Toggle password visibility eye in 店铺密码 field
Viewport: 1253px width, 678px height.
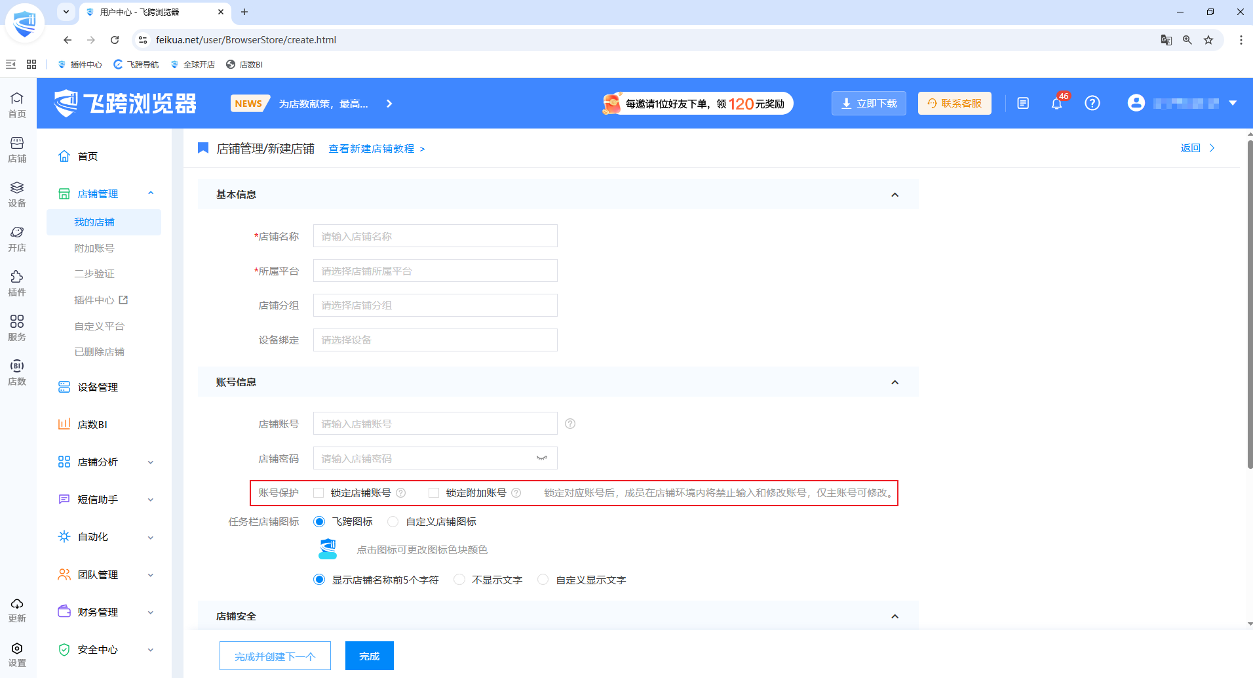[542, 458]
